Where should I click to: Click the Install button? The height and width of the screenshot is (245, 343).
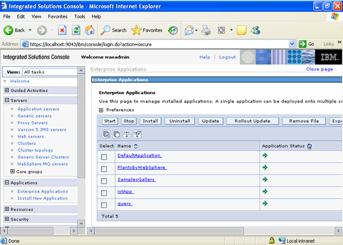pos(150,121)
